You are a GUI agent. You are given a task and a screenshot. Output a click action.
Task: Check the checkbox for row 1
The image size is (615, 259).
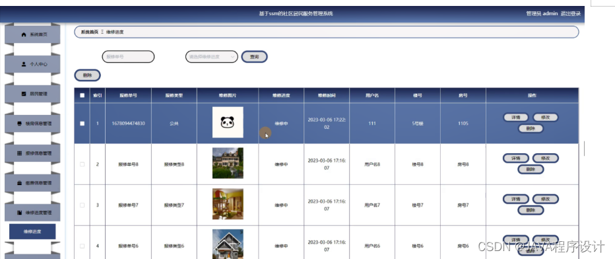(x=82, y=124)
